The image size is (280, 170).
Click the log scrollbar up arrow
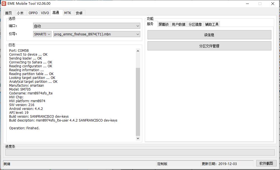pyautogui.click(x=138, y=51)
